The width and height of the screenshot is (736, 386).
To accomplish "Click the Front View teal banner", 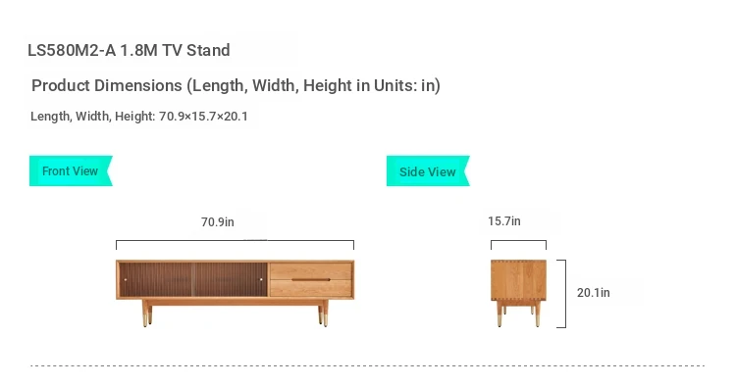I will [x=71, y=171].
